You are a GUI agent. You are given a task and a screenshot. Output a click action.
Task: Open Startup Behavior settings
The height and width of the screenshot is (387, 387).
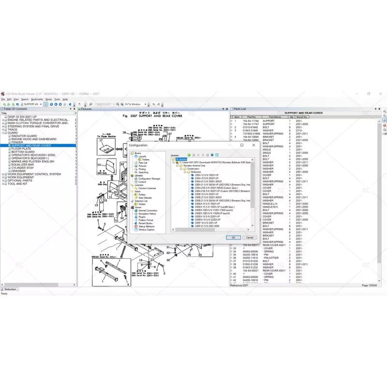[147, 226]
